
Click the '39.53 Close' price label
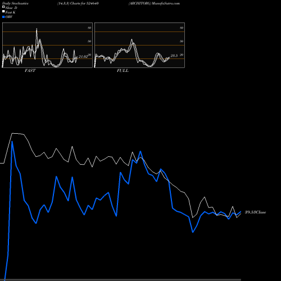(256, 212)
